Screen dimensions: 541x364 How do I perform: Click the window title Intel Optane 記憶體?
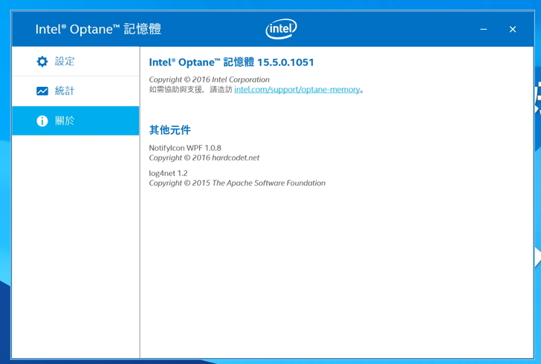click(98, 29)
